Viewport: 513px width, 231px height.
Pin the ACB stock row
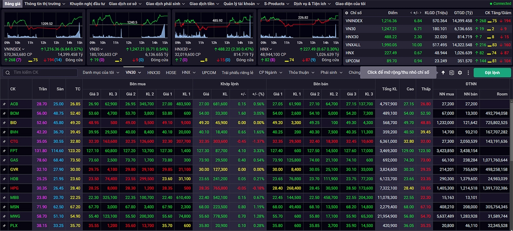coord(4,104)
